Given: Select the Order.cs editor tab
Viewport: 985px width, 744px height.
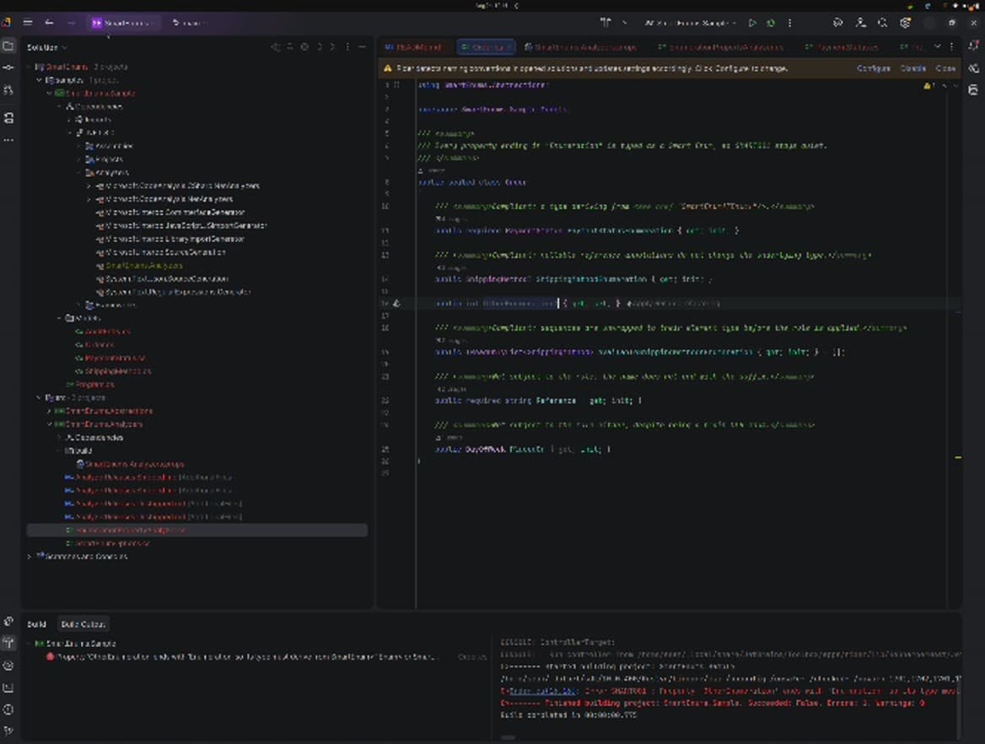Looking at the screenshot, I should point(487,47).
